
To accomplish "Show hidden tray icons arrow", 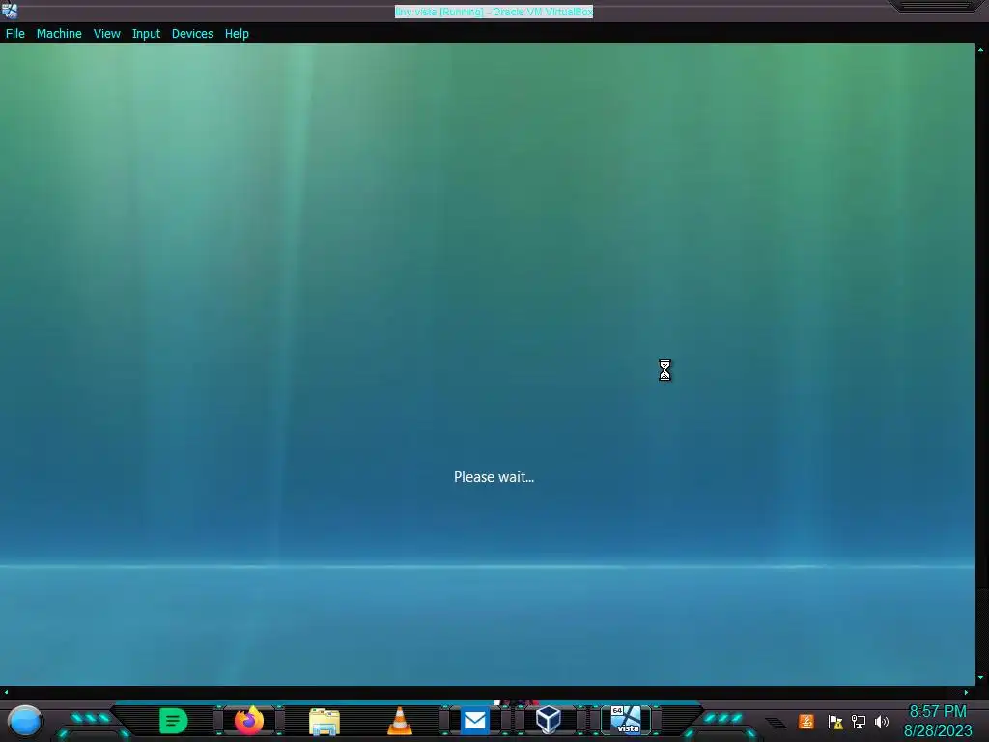I will [776, 723].
